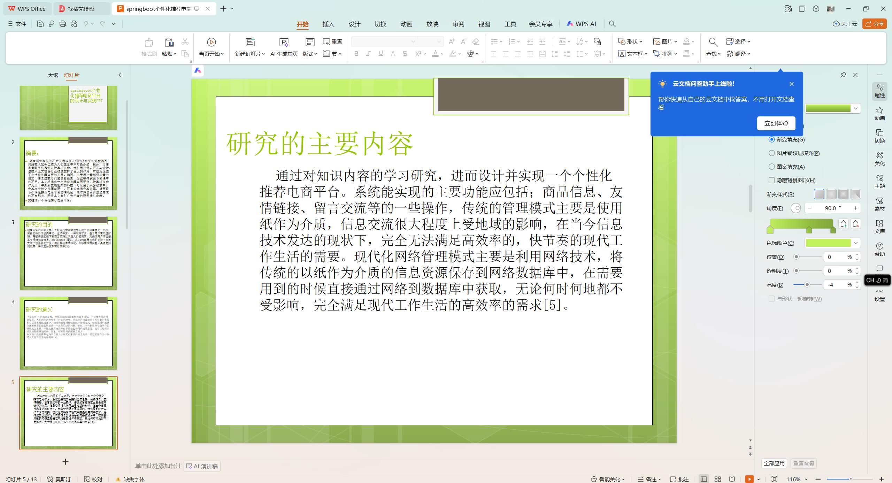Run 校对 proofreading from the status bar
The width and height of the screenshot is (892, 483).
coord(93,479)
